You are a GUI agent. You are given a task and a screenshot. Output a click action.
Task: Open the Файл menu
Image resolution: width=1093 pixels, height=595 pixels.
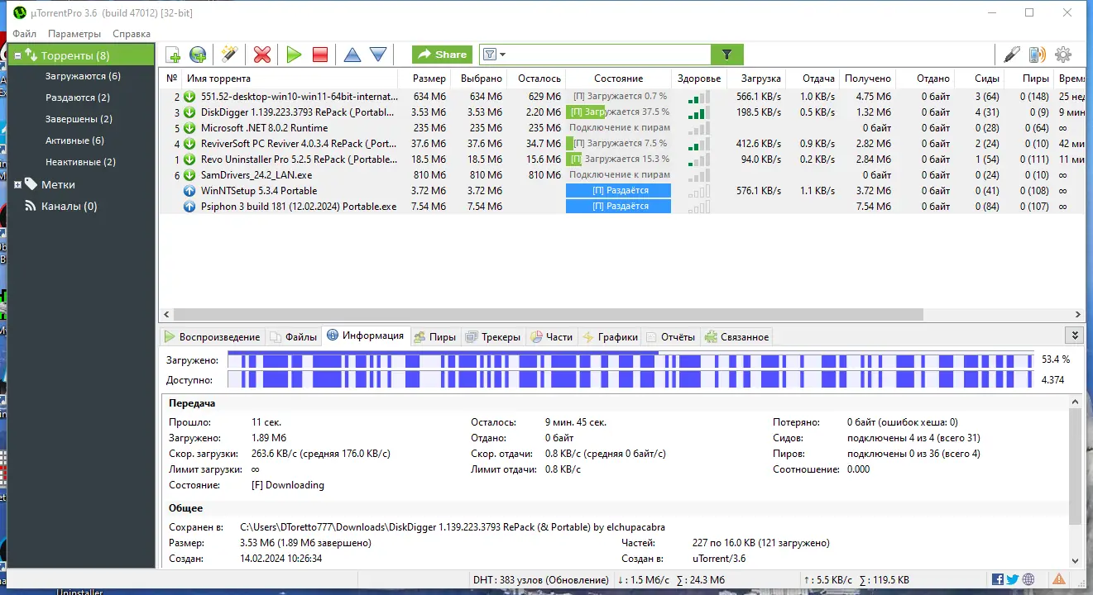25,34
